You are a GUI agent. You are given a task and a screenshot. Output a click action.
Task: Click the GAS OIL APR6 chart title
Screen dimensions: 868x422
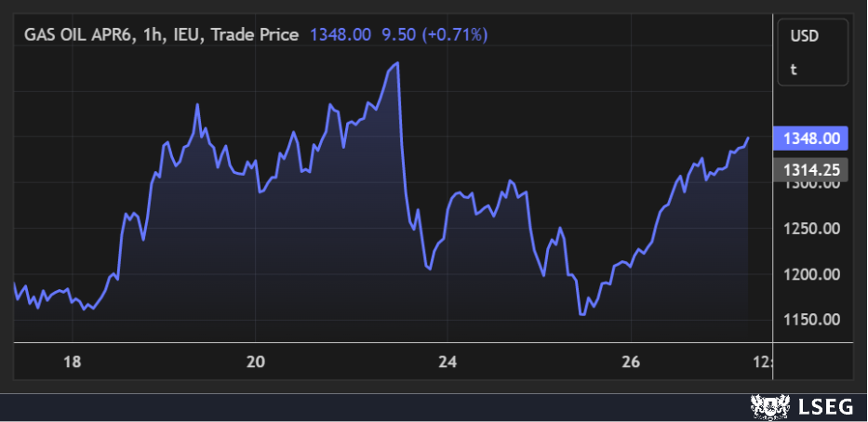point(161,34)
